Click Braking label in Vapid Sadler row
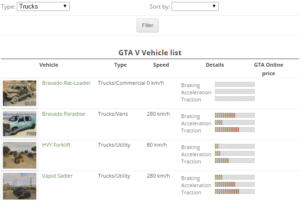Image resolution: width=302 pixels, height=201 pixels. [191, 178]
